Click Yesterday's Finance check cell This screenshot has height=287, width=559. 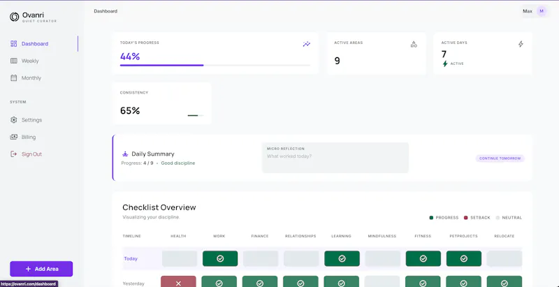click(260, 281)
